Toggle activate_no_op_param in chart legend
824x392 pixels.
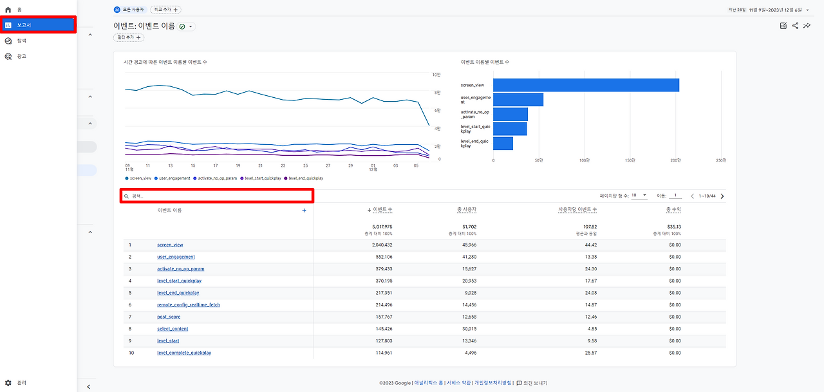216,178
